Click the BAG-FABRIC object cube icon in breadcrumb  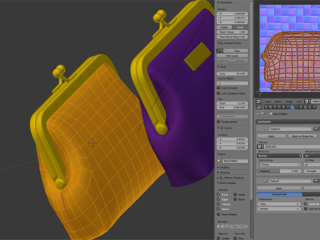click(271, 114)
